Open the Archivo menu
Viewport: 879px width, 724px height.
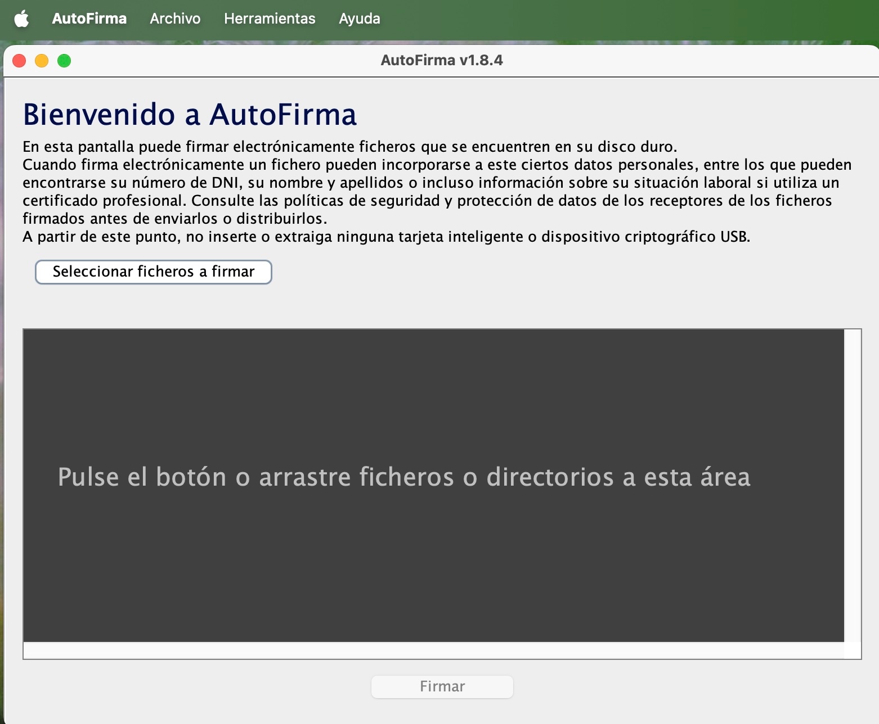175,19
